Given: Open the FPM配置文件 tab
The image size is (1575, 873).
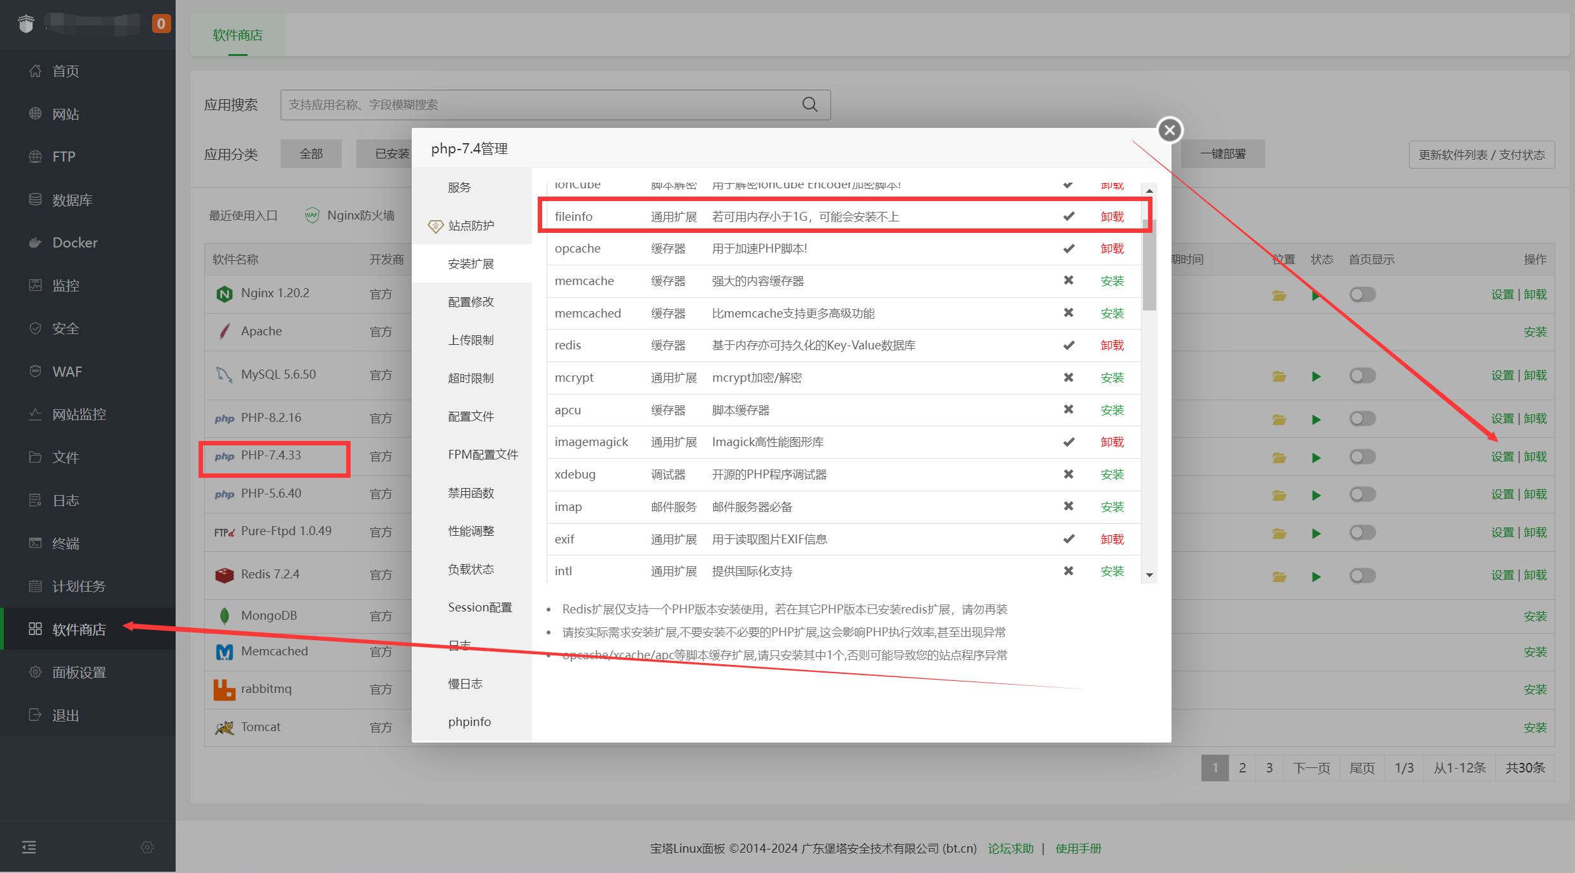Looking at the screenshot, I should click(472, 454).
